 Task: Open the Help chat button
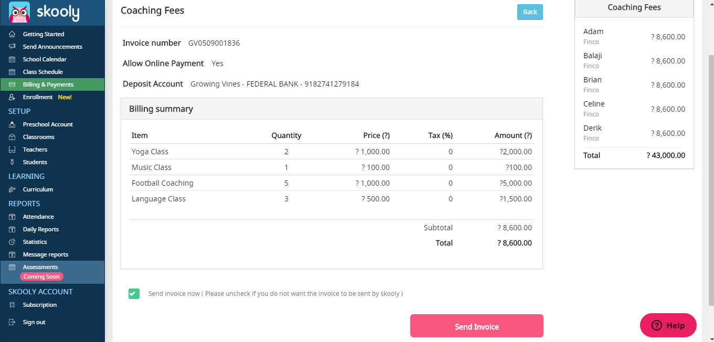(668, 325)
